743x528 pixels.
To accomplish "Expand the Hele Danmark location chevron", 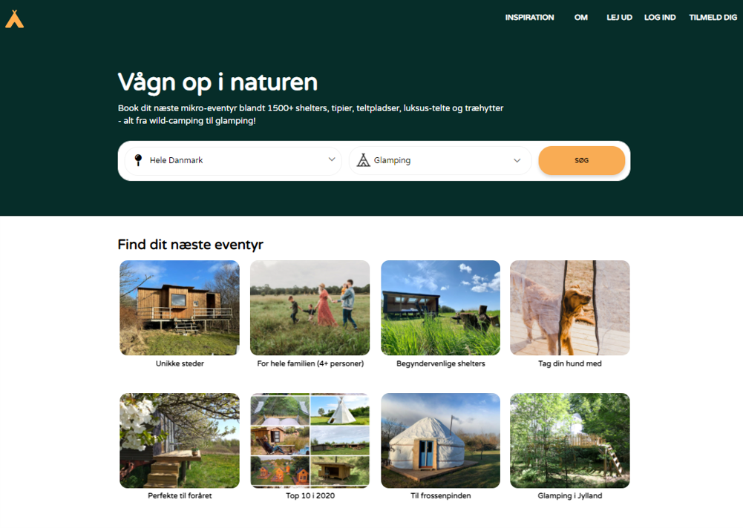I will click(332, 159).
